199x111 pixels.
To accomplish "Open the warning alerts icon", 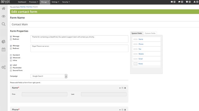I will click(194, 2).
